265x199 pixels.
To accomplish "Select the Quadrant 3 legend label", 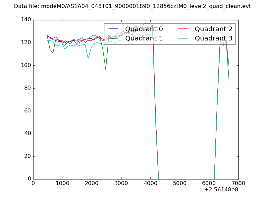I will 213,38.
